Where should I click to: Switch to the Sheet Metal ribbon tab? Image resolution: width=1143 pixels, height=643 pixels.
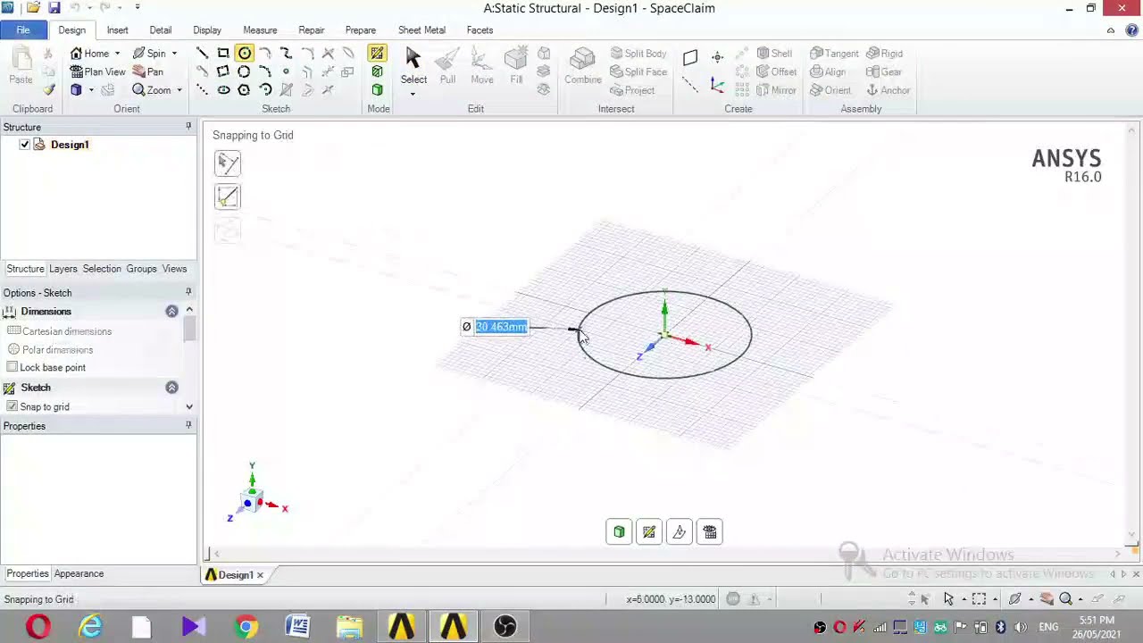[421, 30]
